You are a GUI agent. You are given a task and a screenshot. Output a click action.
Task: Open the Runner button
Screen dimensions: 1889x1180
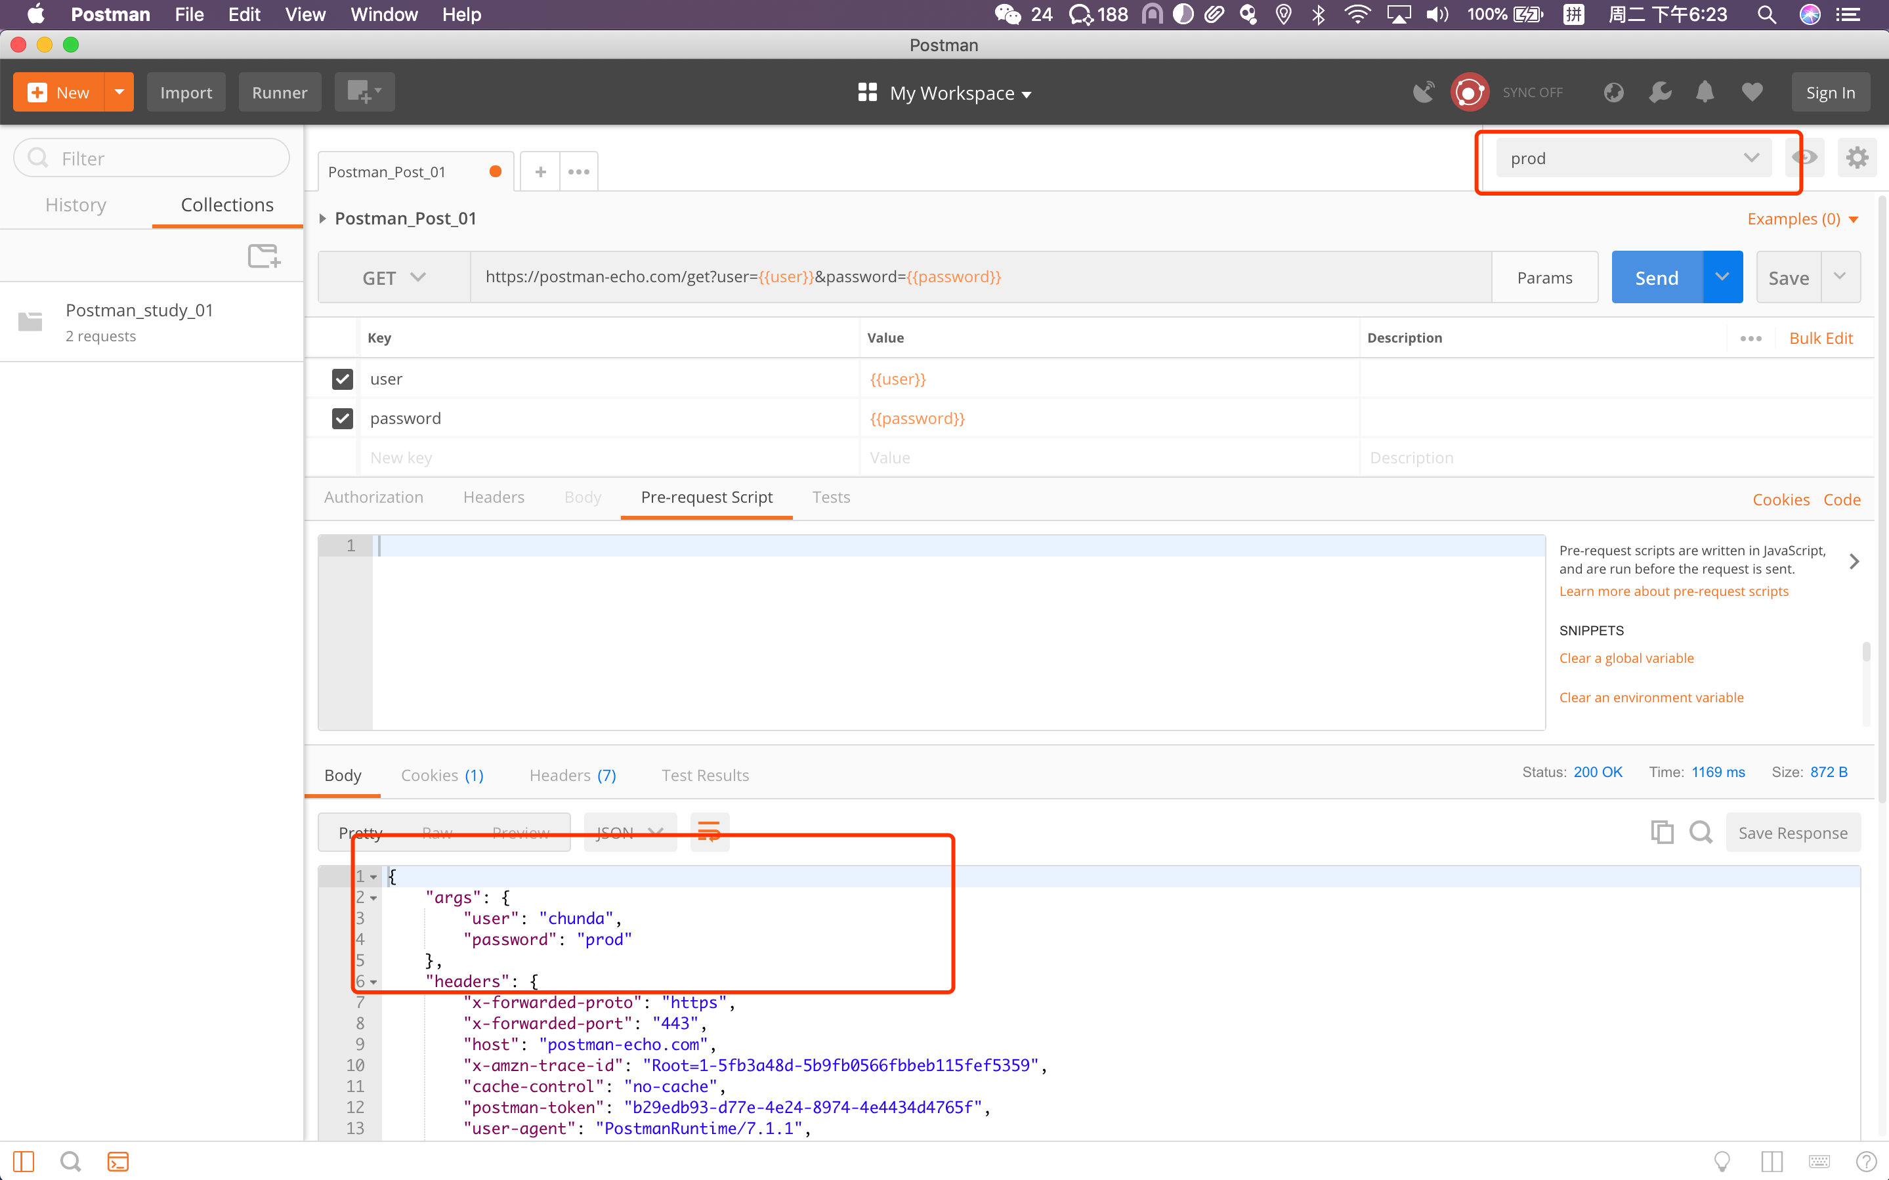(x=280, y=92)
